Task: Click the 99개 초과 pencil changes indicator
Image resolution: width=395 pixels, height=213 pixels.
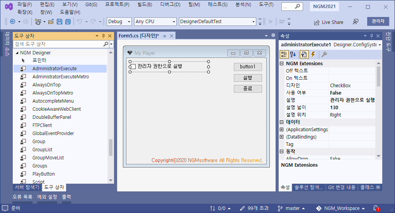Action: tap(254, 208)
